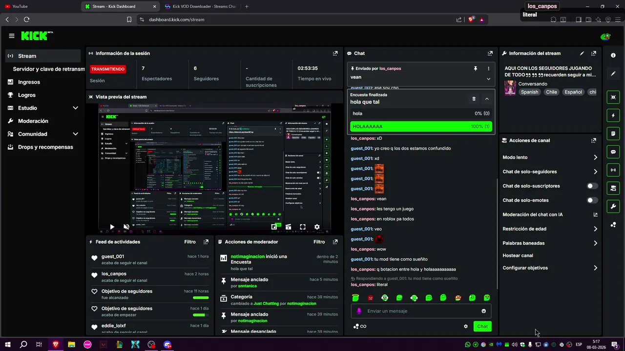This screenshot has width=625, height=351.
Task: Open Chat de solo-seguidores options
Action: (x=550, y=172)
